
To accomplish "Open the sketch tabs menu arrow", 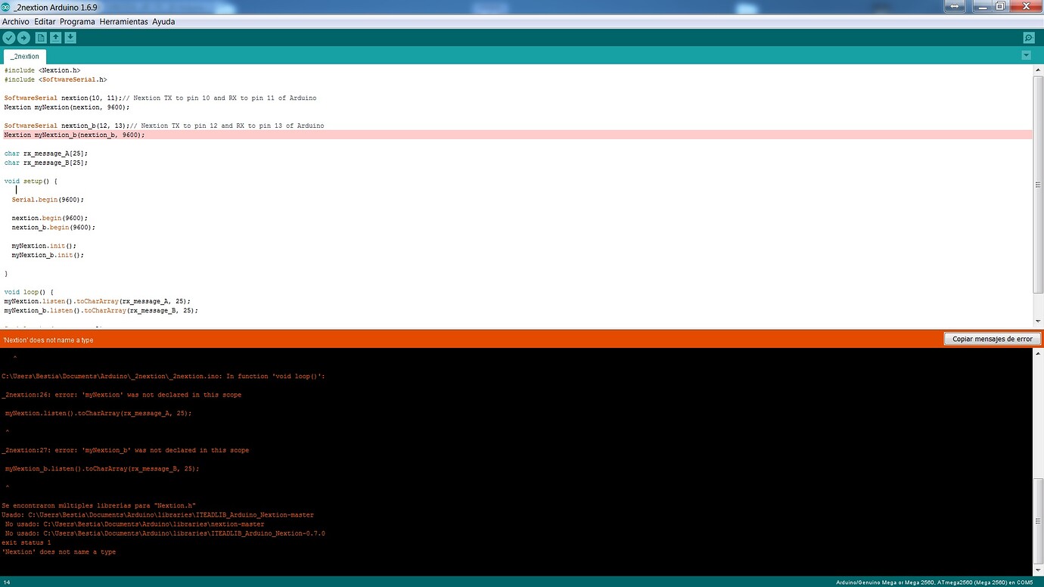I will point(1027,54).
